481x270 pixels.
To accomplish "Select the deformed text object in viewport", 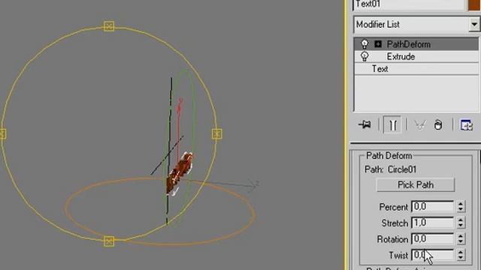I will [x=180, y=173].
